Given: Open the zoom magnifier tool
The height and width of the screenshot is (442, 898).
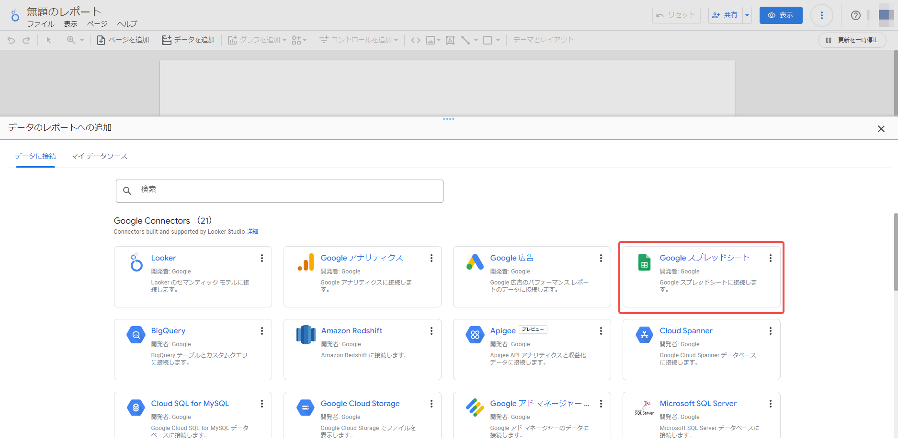Looking at the screenshot, I should pos(71,40).
